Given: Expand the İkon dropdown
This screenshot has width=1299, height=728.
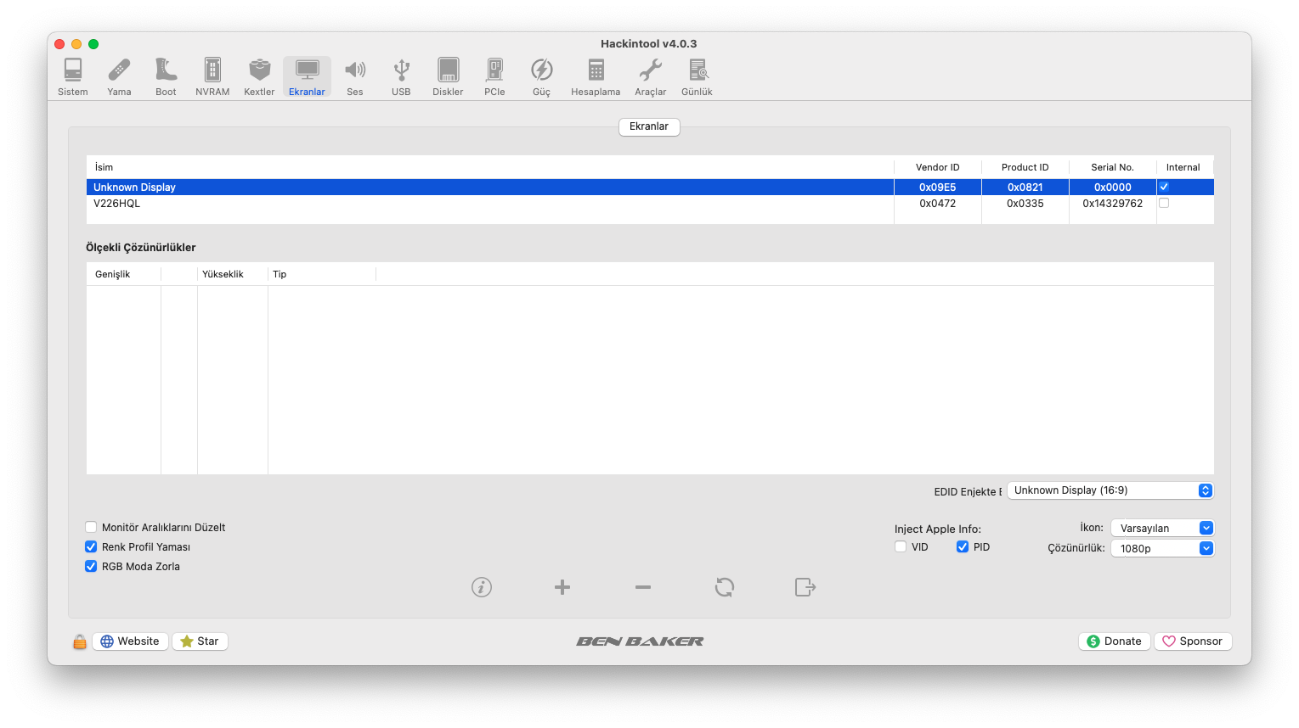Looking at the screenshot, I should click(x=1162, y=528).
